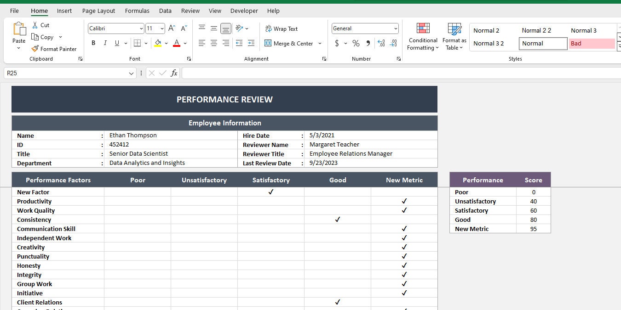Toggle the Satisfactory checkmark for New Factor

pos(270,192)
